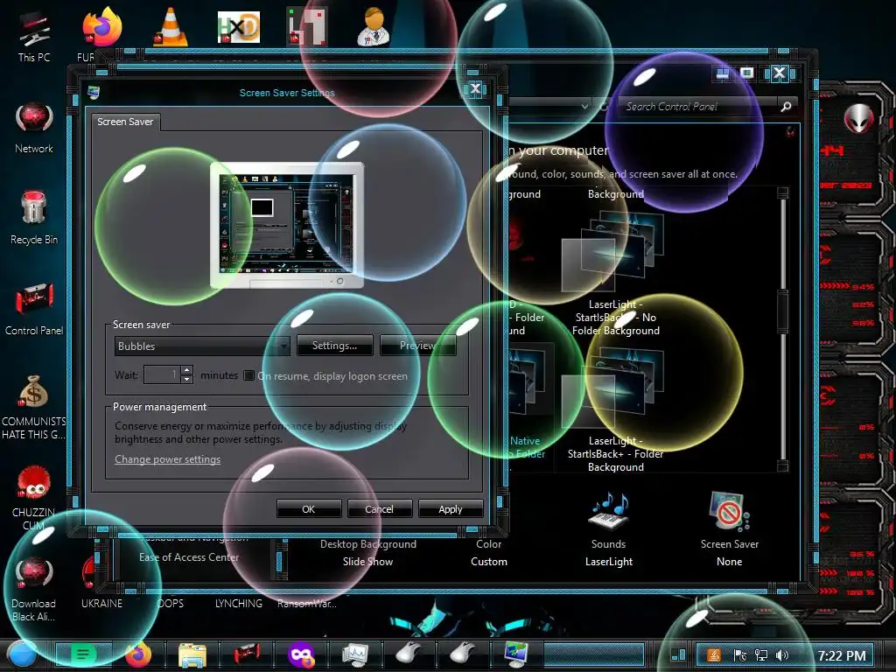This screenshot has height=672, width=896.
Task: Close the Screen Saver Settings dialog
Action: click(x=475, y=88)
